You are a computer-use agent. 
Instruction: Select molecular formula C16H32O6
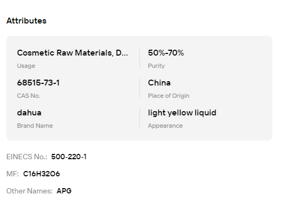[x=42, y=174]
